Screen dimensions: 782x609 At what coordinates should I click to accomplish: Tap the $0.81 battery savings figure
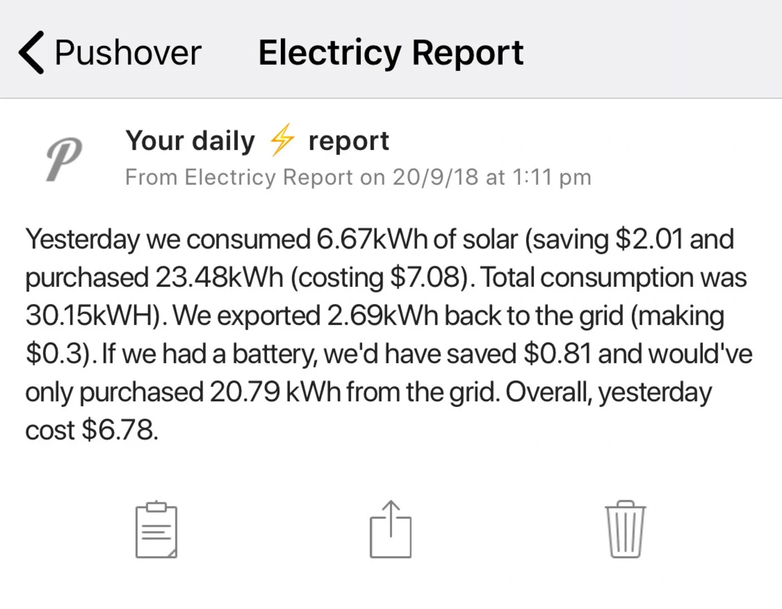557,354
